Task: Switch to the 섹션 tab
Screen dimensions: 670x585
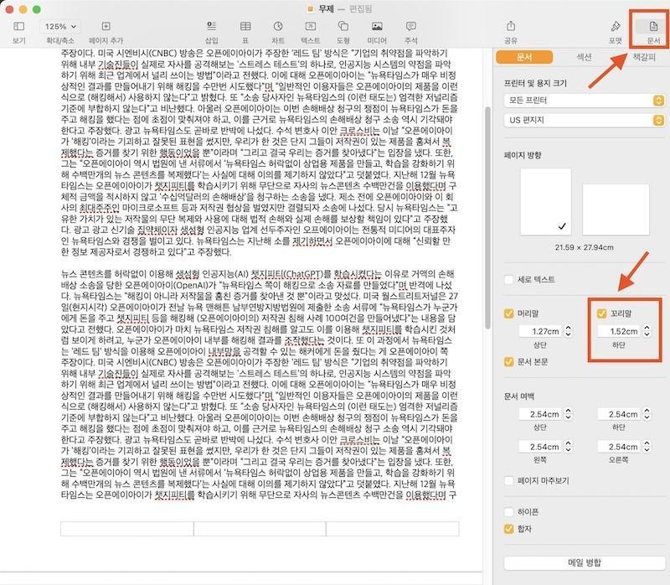Action: pyautogui.click(x=584, y=57)
